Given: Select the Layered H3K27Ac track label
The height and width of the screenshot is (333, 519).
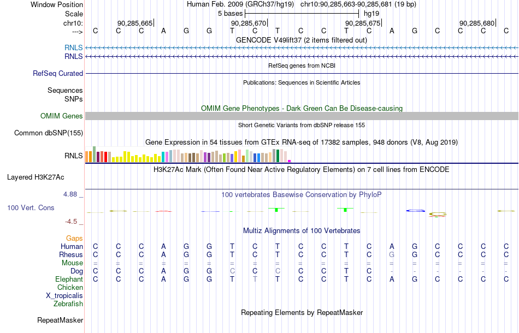Looking at the screenshot, I should click(x=36, y=177).
